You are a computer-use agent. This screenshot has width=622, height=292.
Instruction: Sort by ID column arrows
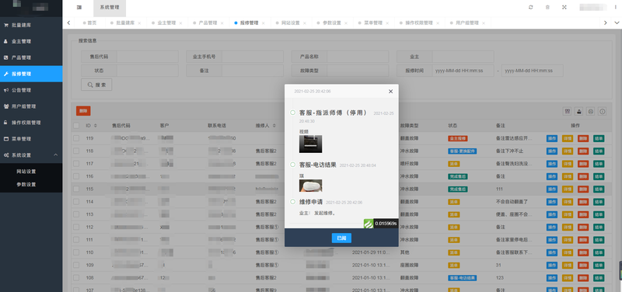(95, 126)
